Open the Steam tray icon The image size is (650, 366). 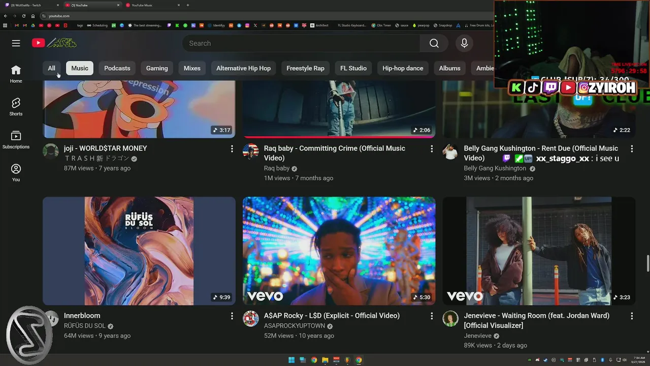(x=545, y=360)
